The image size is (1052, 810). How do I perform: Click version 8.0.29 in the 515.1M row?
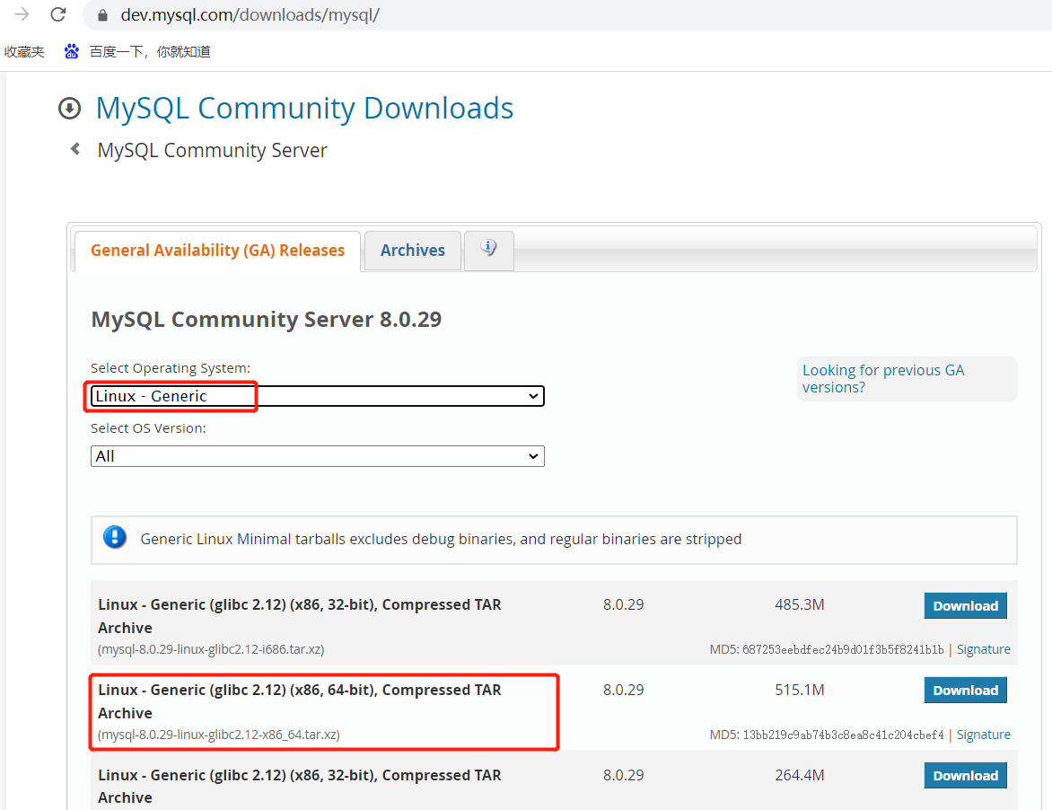623,690
